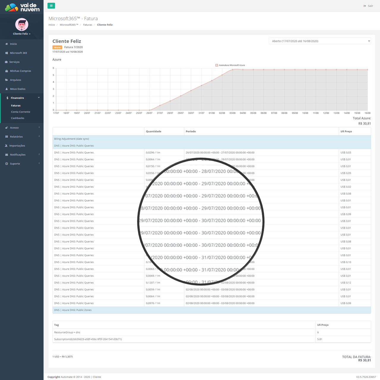Click the 1 USD = R$ 5,3075 exchange rate
The width and height of the screenshot is (380, 380).
(63, 357)
